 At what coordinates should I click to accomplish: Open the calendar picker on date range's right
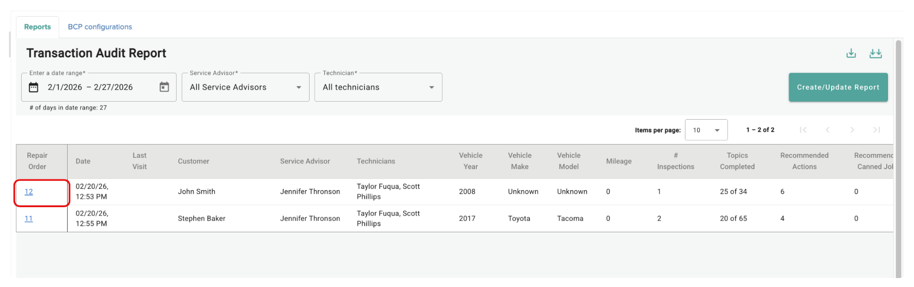tap(164, 87)
